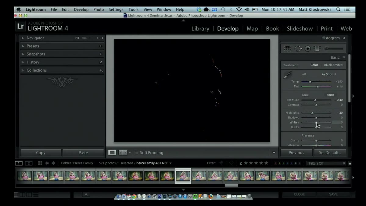The width and height of the screenshot is (366, 206).
Task: Switch to the Slideshow module
Action: 300,28
